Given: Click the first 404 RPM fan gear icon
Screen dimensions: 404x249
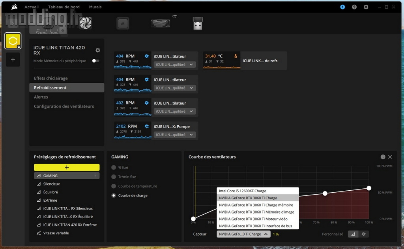Looking at the screenshot, I should 147,56.
